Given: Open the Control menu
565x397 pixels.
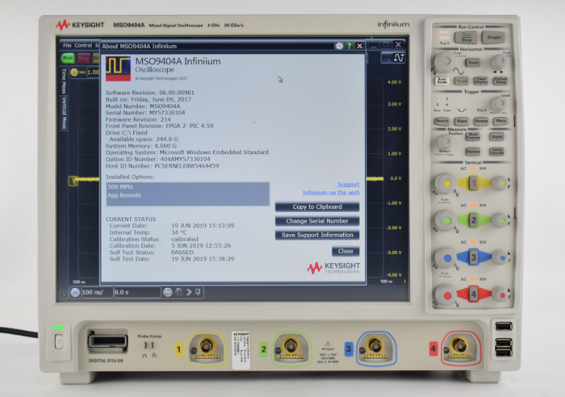Looking at the screenshot, I should tap(83, 45).
